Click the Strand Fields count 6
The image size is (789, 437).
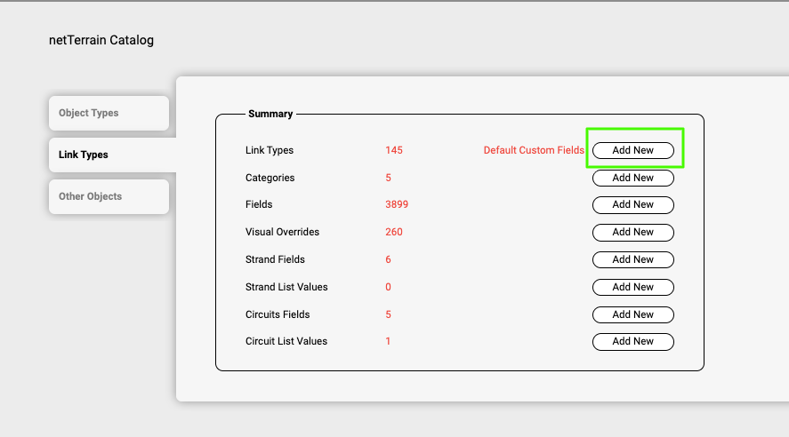388,259
